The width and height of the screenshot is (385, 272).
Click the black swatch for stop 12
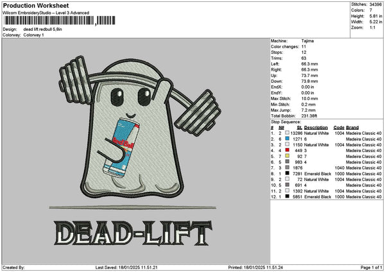(287, 196)
